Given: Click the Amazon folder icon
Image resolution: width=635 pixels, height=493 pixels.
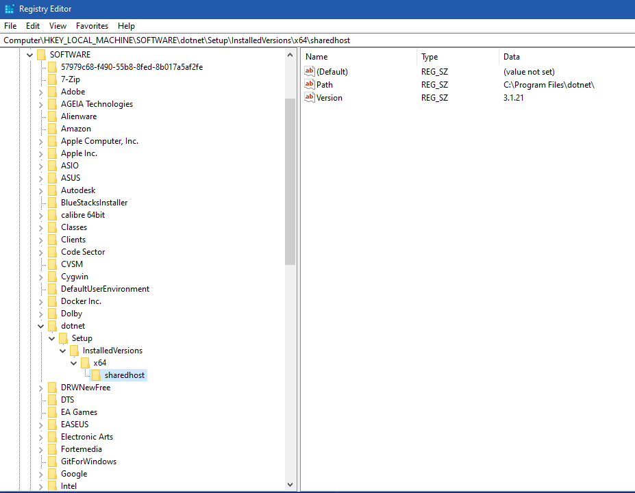Looking at the screenshot, I should (52, 129).
